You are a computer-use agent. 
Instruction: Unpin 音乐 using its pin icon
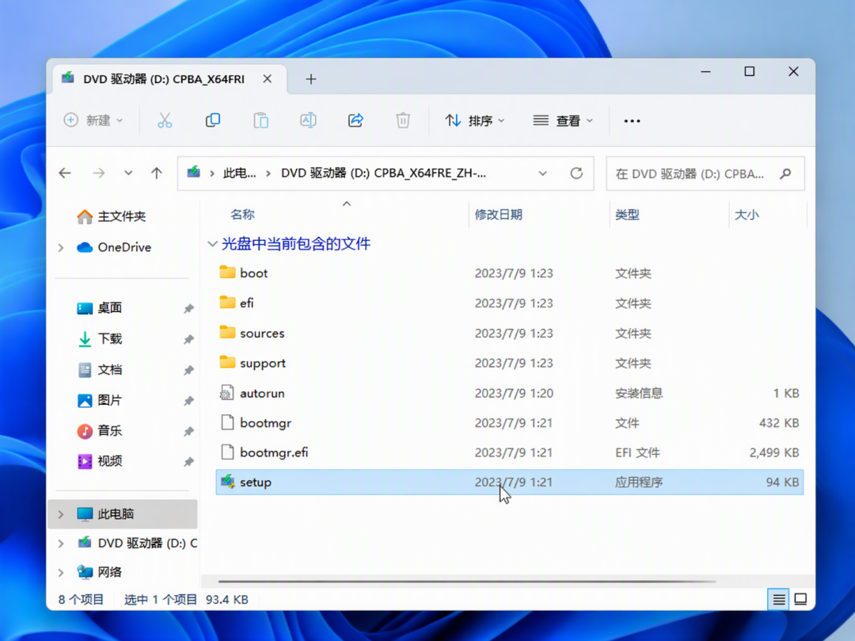click(x=188, y=432)
